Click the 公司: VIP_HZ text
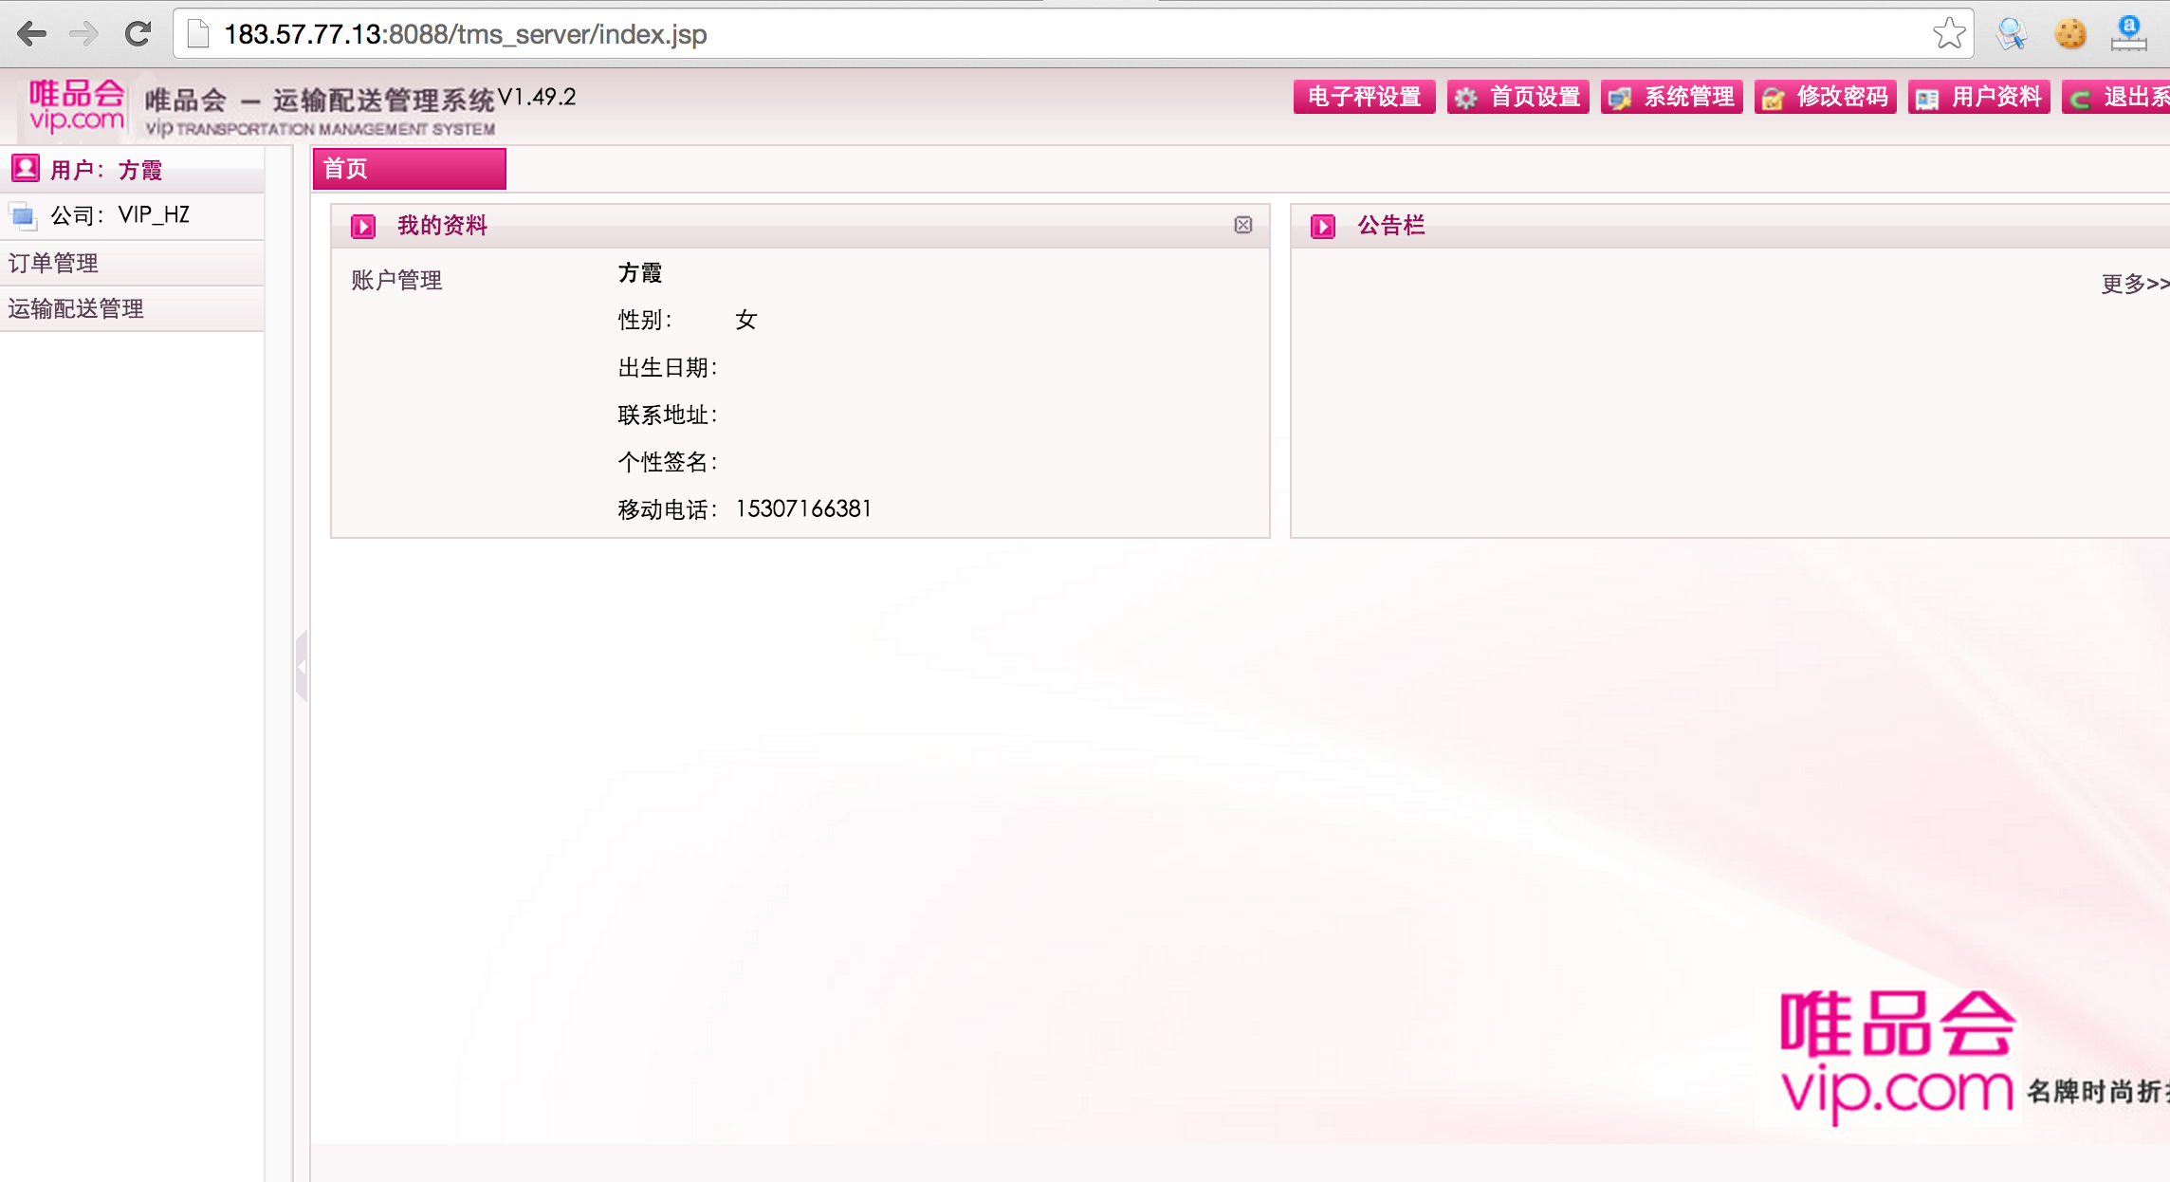 120,215
